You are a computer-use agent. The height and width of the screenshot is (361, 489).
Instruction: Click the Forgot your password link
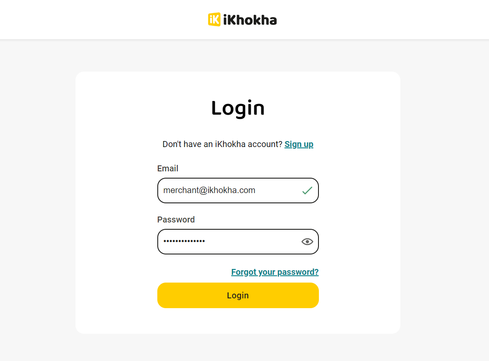click(x=275, y=272)
